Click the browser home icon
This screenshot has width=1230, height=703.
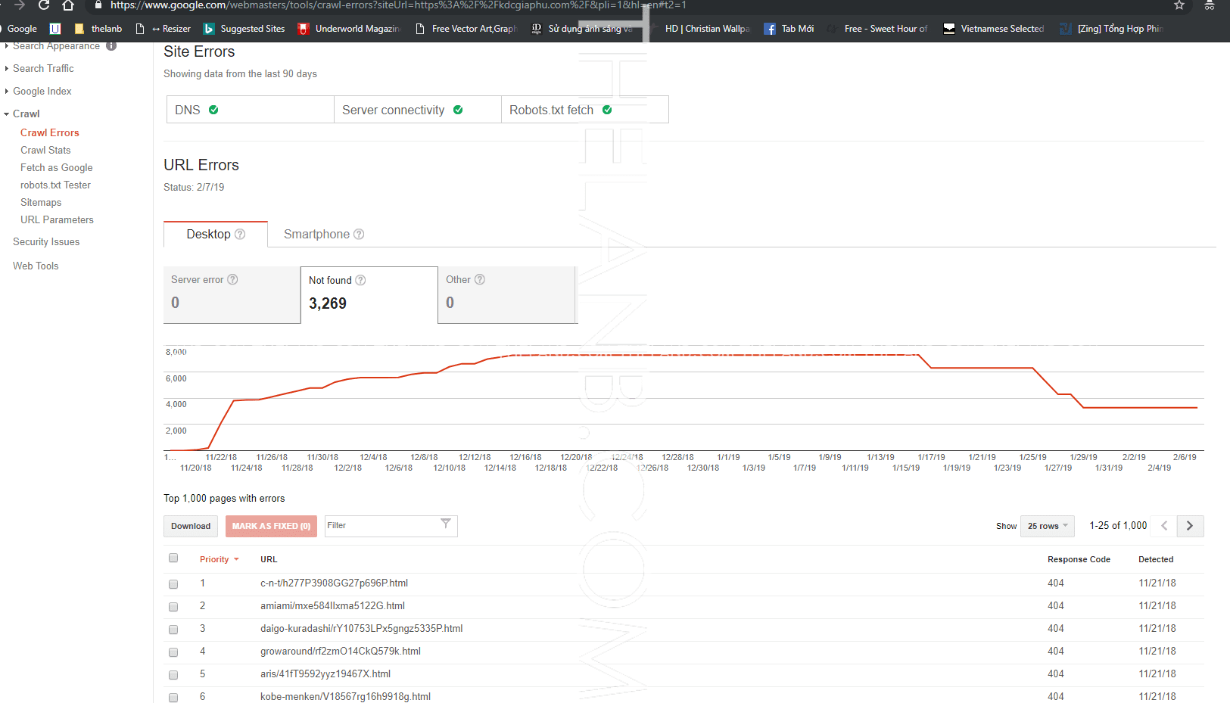pyautogui.click(x=68, y=5)
